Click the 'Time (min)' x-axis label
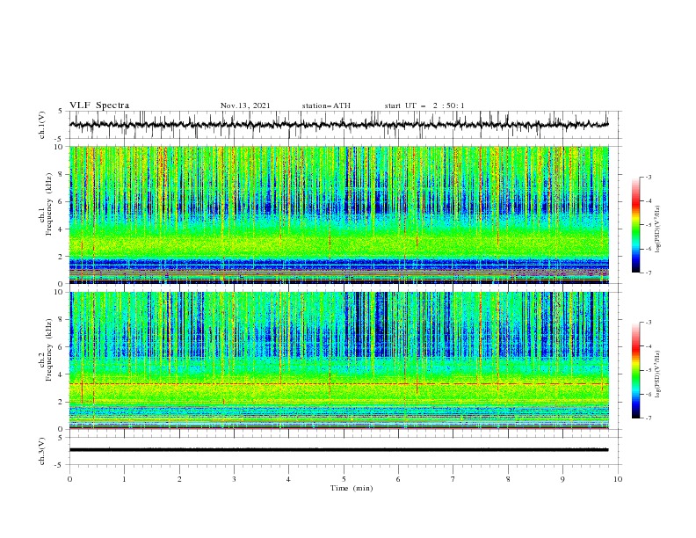This screenshot has height=538, width=696. (x=352, y=488)
